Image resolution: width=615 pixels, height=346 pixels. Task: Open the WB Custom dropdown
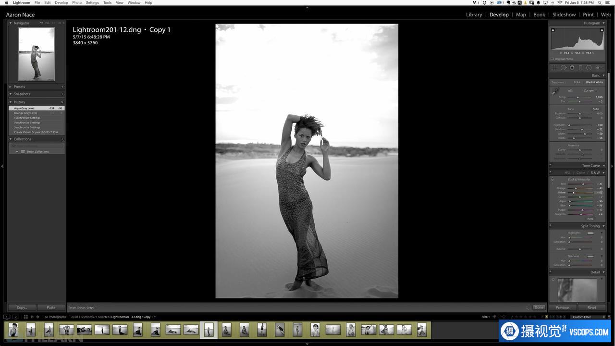coord(590,90)
